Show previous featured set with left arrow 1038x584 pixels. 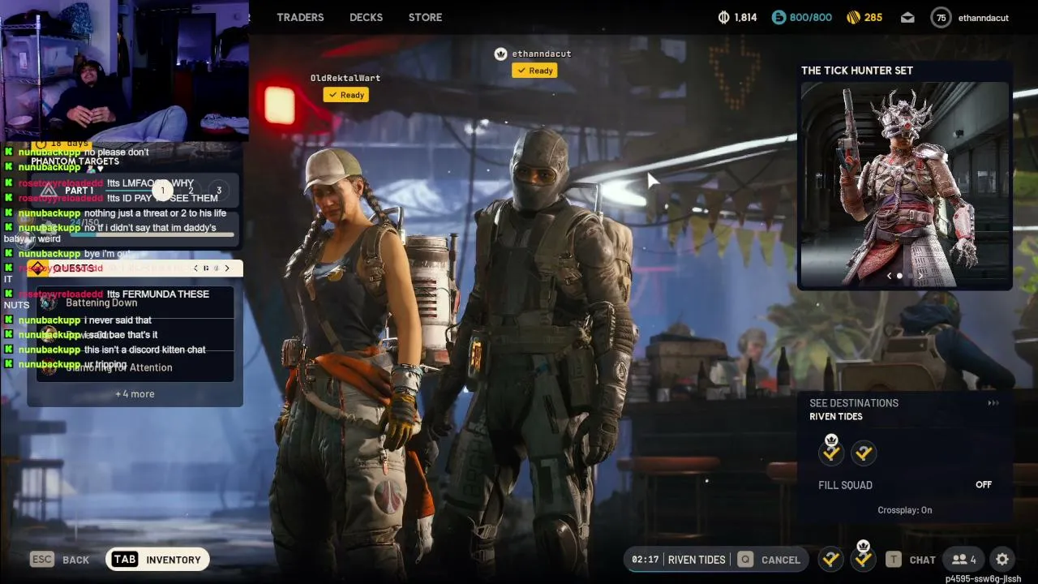coord(889,276)
